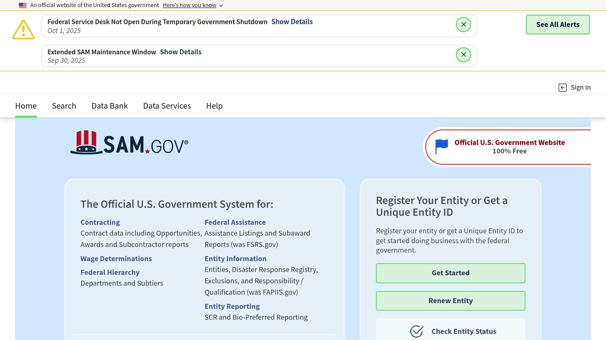This screenshot has width=606, height=340.
Task: Click the Sign In arrow icon
Action: (562, 87)
